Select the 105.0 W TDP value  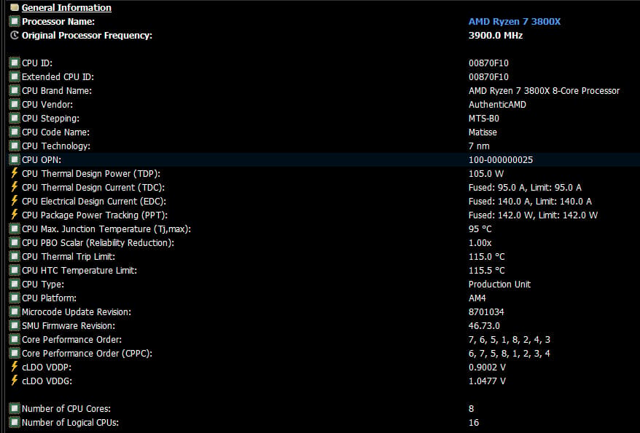pyautogui.click(x=486, y=174)
